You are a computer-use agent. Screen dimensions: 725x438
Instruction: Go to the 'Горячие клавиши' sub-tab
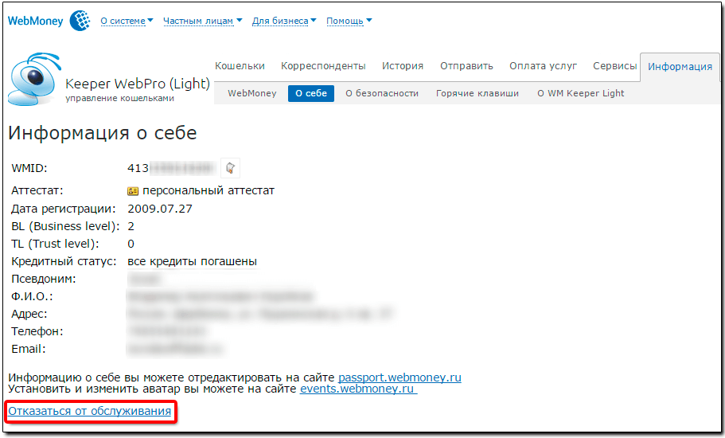point(477,93)
